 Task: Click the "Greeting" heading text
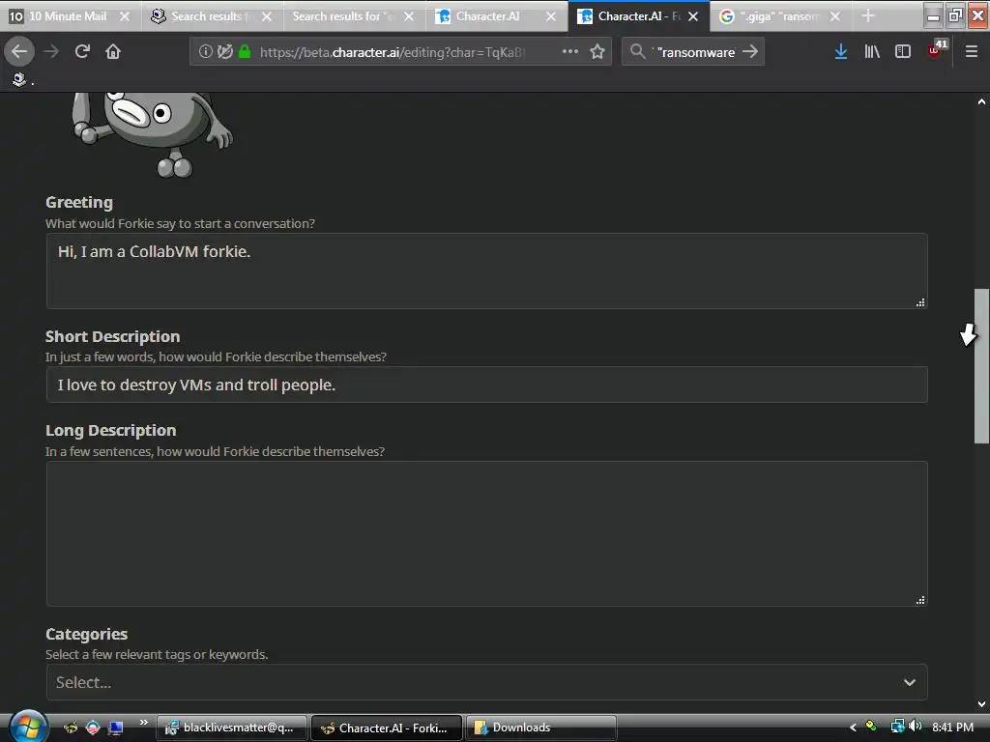[79, 203]
